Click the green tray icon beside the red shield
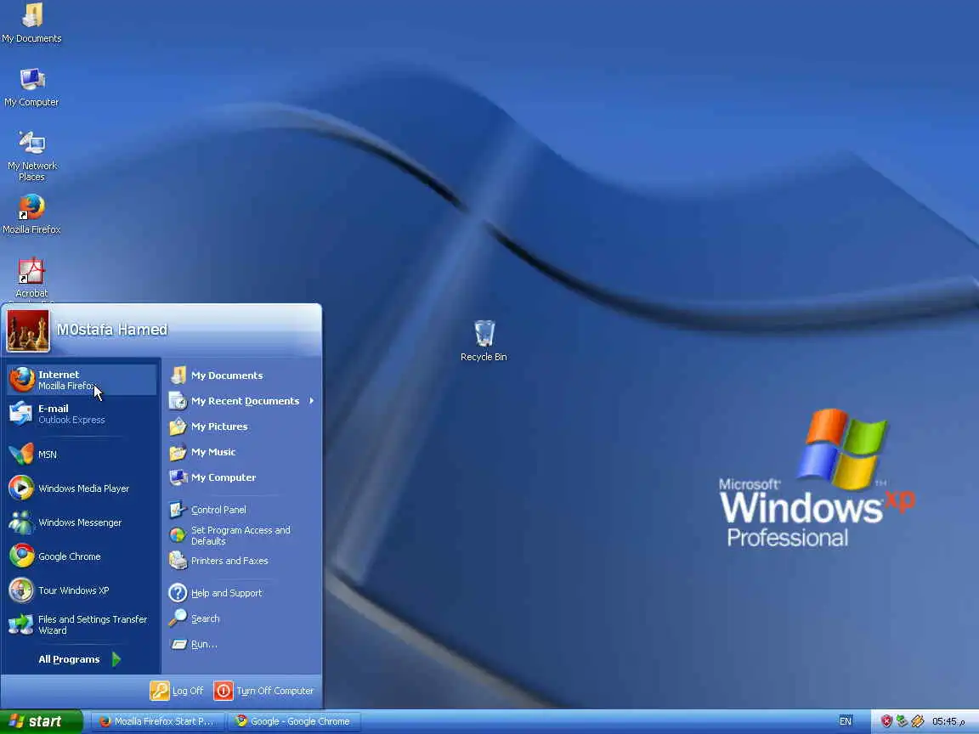979x734 pixels. pyautogui.click(x=902, y=721)
